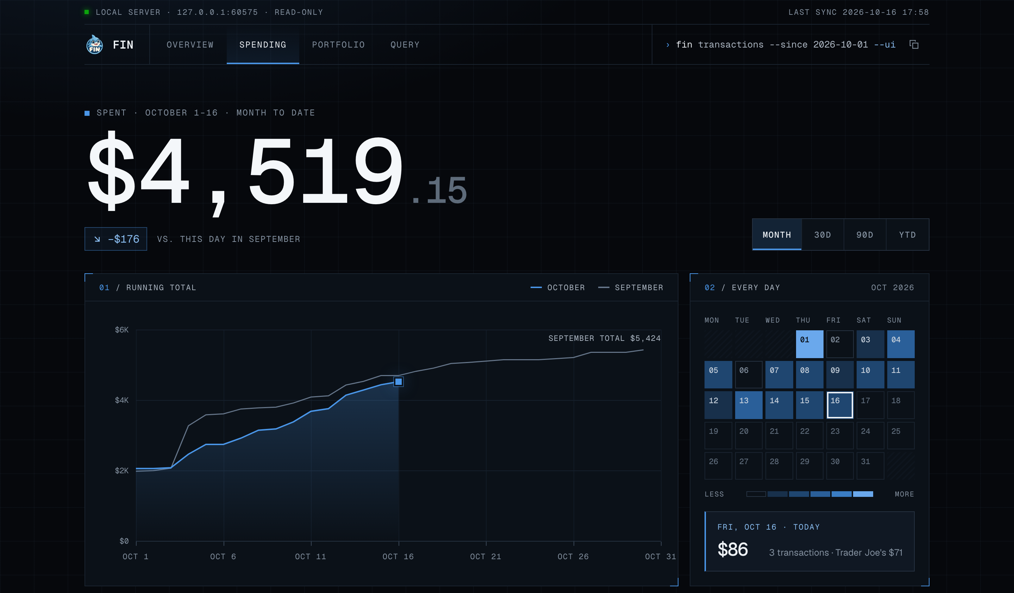This screenshot has width=1014, height=593.
Task: Click '3 transactions · Trader Joe's $71' text
Action: (835, 553)
